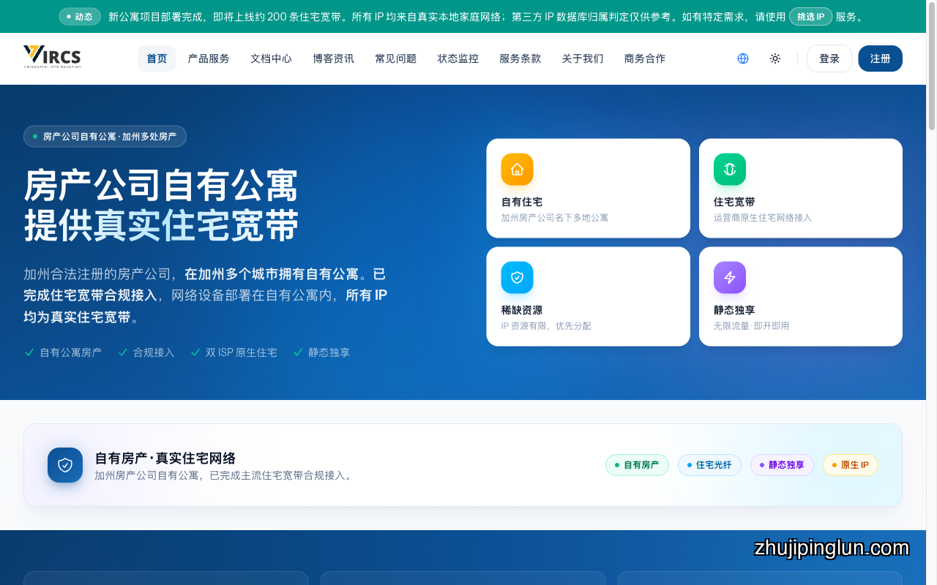Open the 产品服务 menu item
The image size is (937, 585).
[x=209, y=58]
